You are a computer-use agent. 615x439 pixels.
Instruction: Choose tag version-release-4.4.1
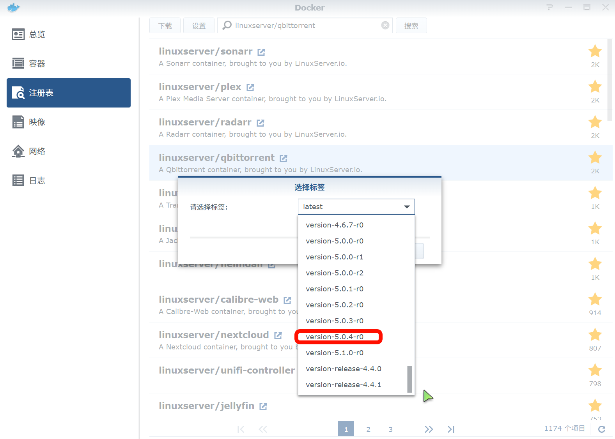pos(356,384)
